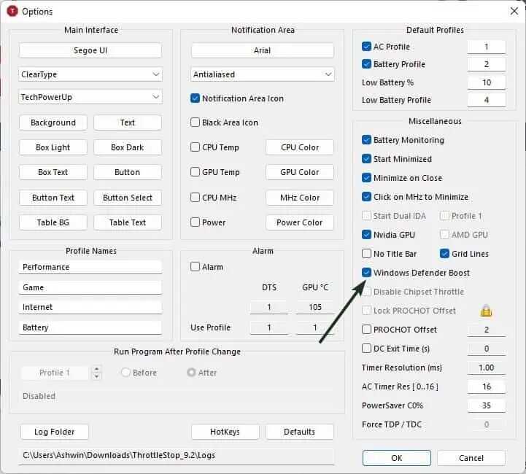Open the Log Folder
The height and width of the screenshot is (474, 526).
pyautogui.click(x=54, y=432)
